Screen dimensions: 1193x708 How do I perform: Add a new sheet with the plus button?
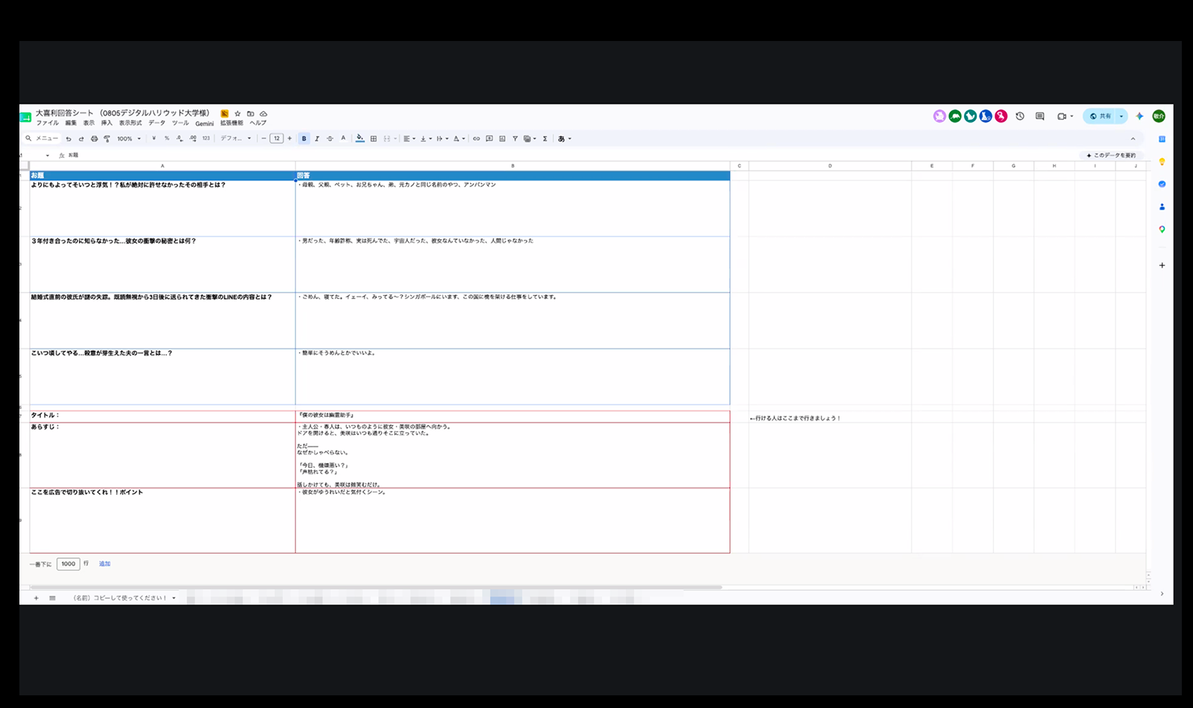point(36,598)
